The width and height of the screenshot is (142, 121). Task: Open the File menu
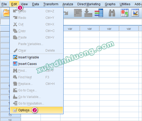coord(4,4)
